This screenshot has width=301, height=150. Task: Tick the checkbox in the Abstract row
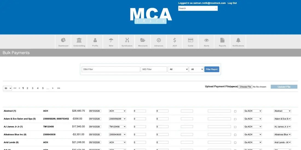235,111
